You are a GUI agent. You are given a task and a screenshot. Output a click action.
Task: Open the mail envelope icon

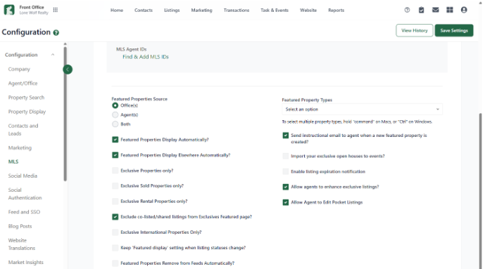tap(436, 10)
